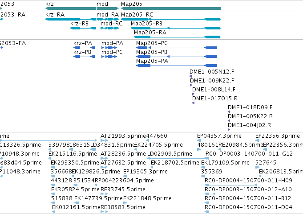Select the krz-PB CDS label
Viewport: 303px width, 214px height.
82,52
